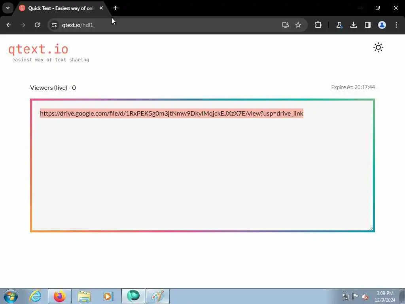Click the easiest way of text sharing tagline
The height and width of the screenshot is (304, 405).
click(51, 60)
